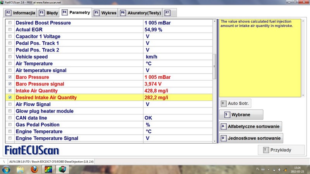Uncheck the Baro Pressure checkbox
The image size is (310, 174).
click(10, 77)
